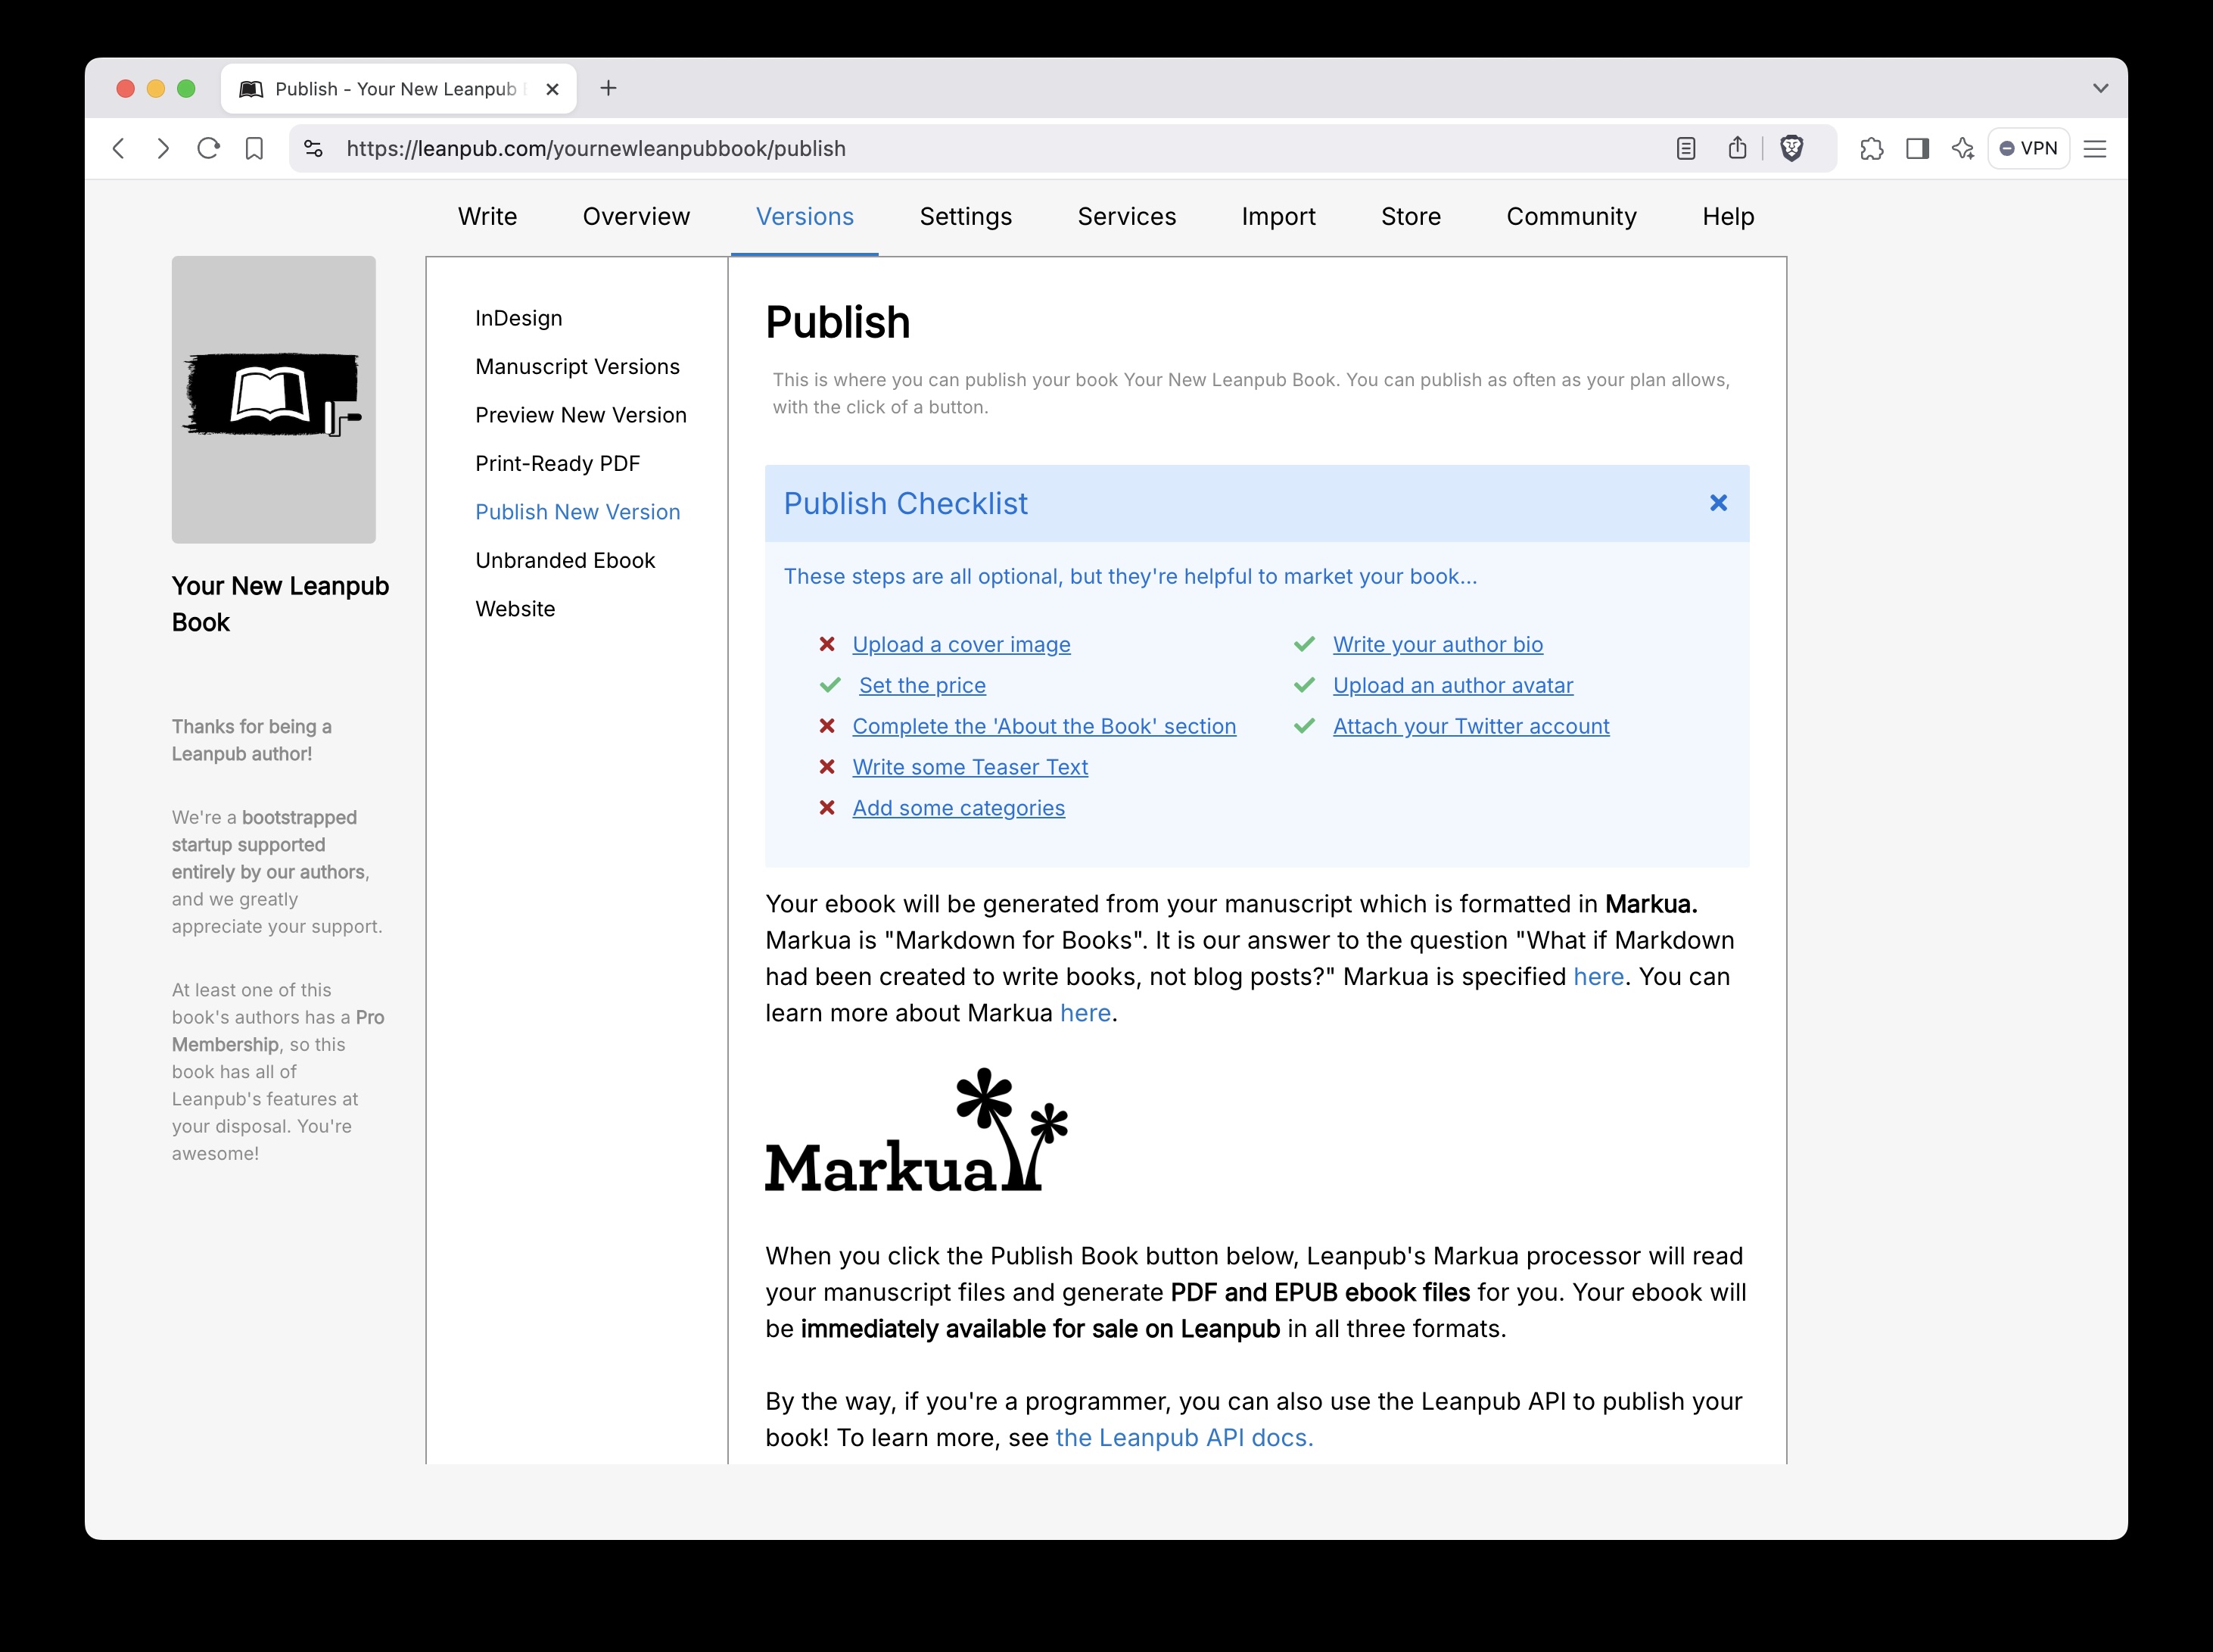Click site settings icon beside URL

click(x=313, y=149)
